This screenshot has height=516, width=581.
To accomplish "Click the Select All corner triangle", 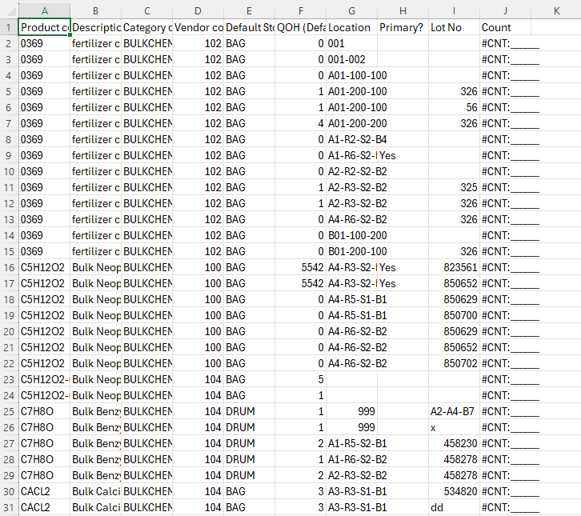I will tap(10, 11).
